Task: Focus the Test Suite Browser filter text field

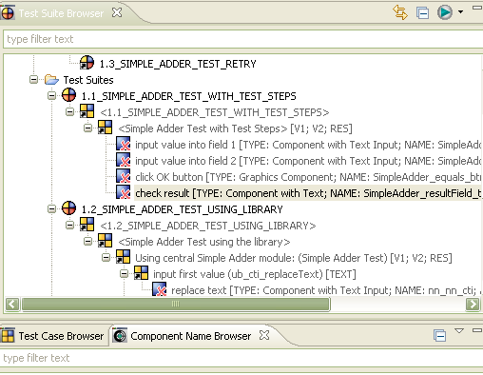Action: click(242, 39)
